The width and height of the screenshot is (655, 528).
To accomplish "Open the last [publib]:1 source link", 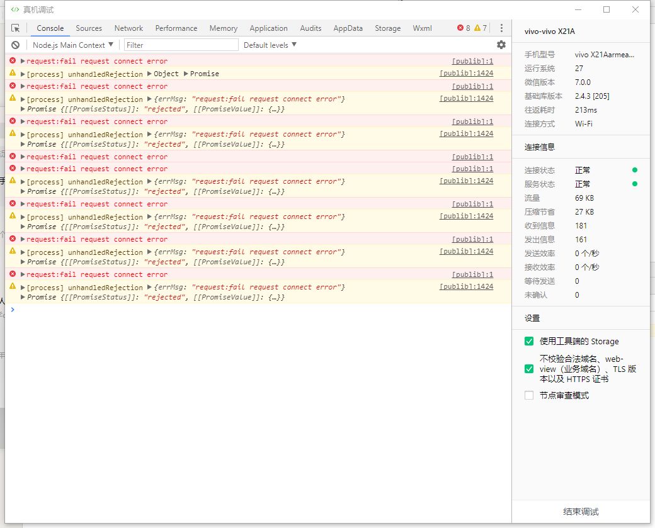I will 472,274.
